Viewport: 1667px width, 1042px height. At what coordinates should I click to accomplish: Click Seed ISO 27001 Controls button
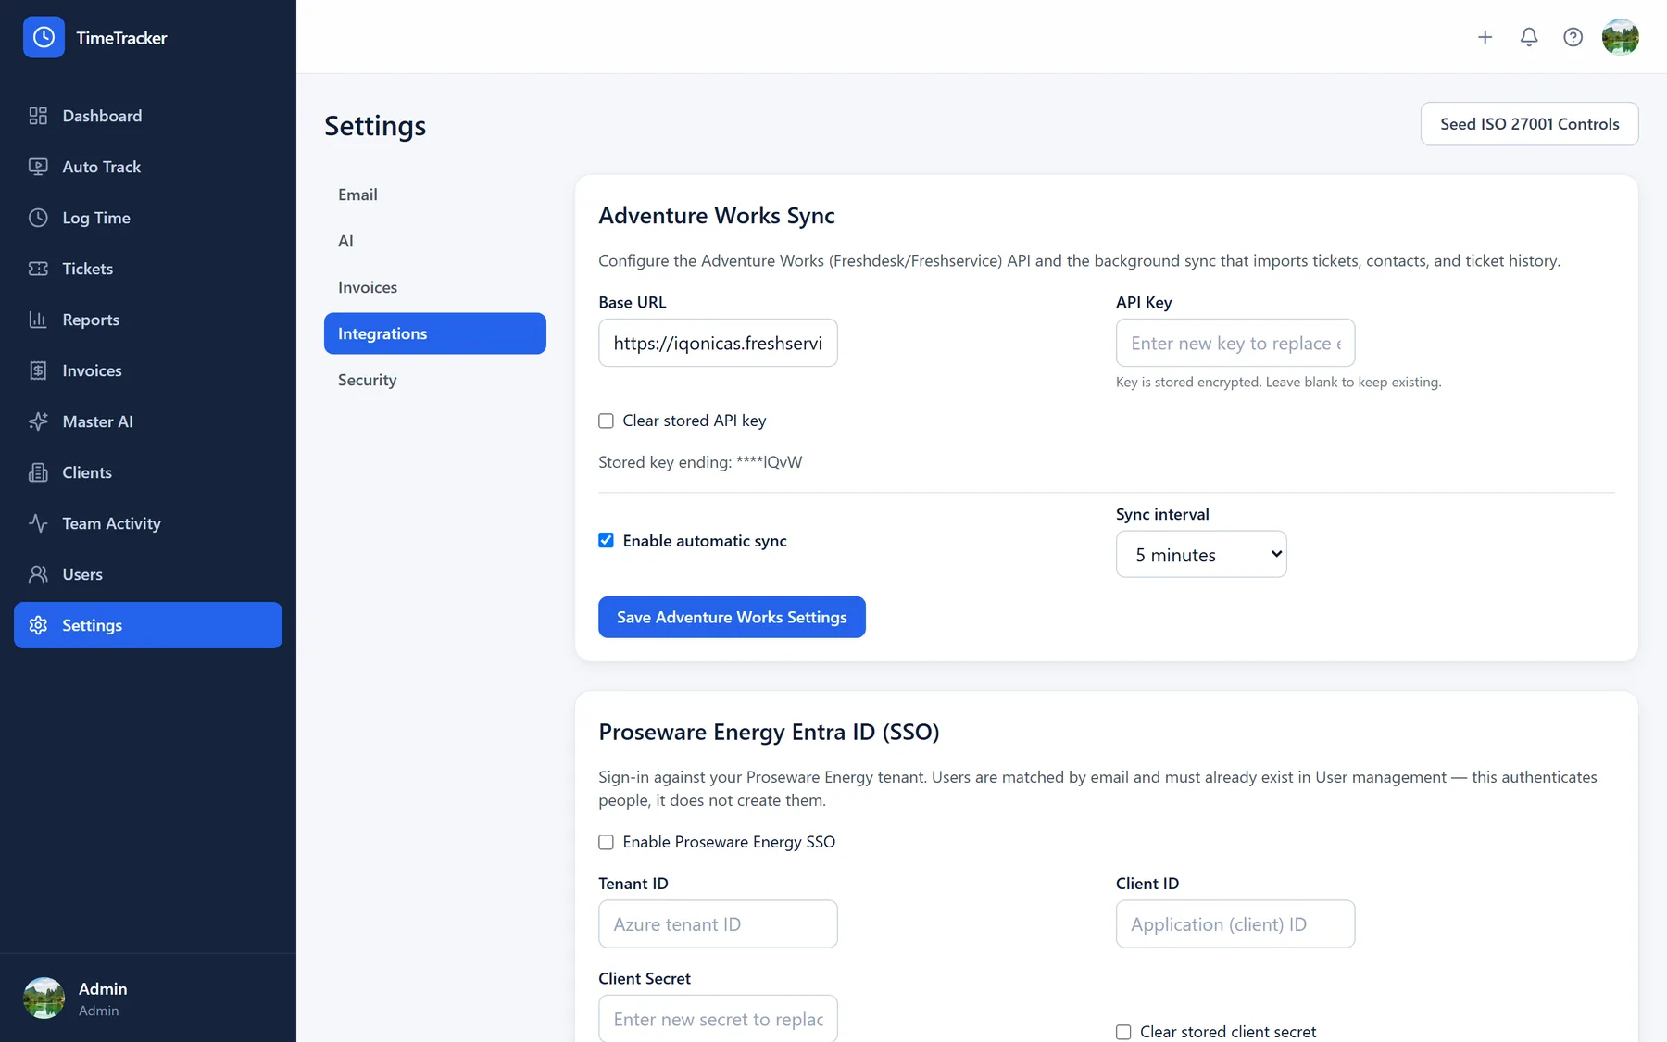[x=1529, y=124]
